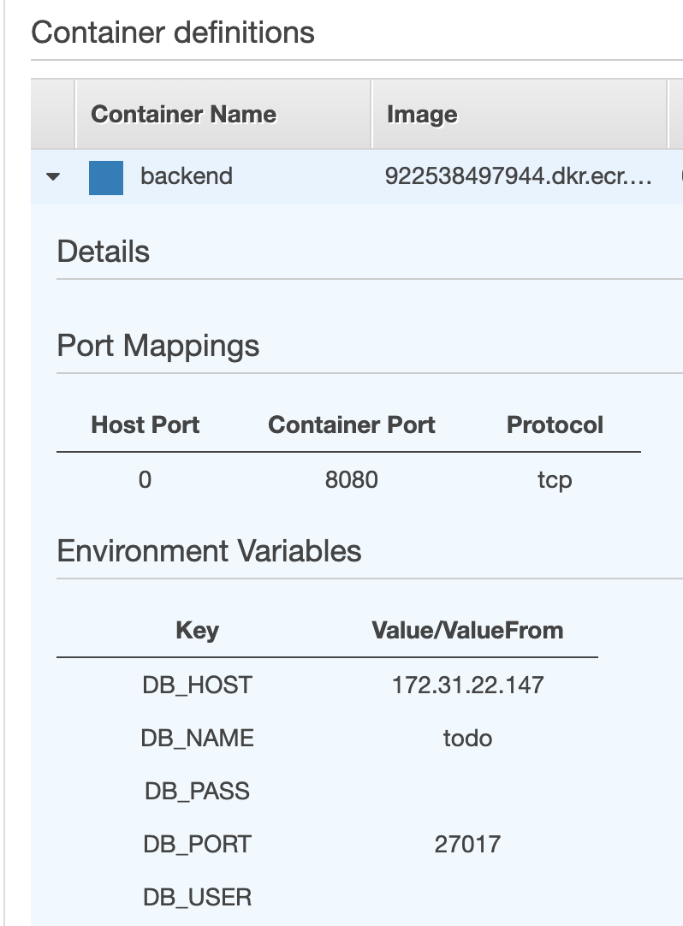Click the Port Mappings section heading
683x926 pixels.
[x=157, y=346]
